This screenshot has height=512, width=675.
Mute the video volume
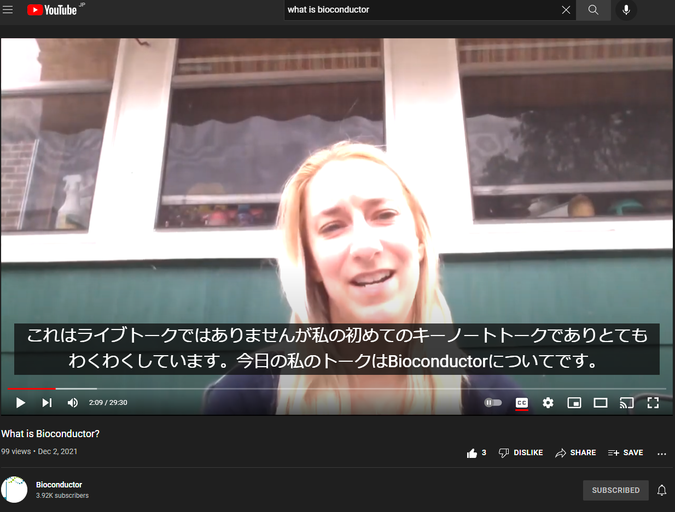tap(73, 403)
